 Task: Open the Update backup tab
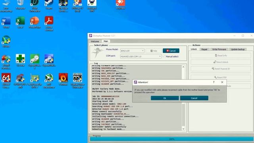coord(237,49)
